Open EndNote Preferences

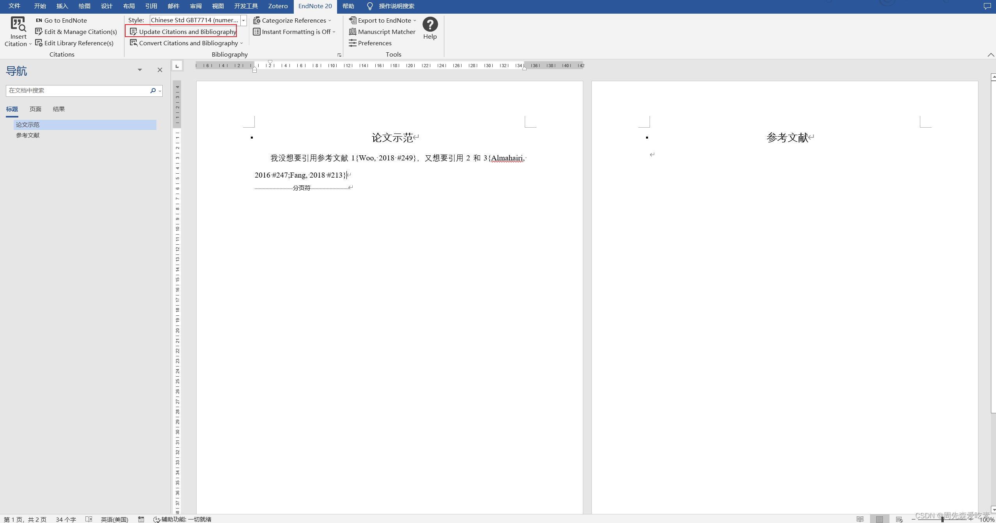click(374, 43)
